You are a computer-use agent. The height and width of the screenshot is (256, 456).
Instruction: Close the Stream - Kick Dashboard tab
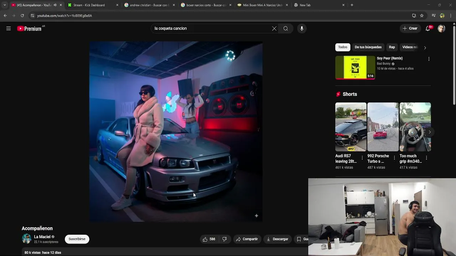pos(117,5)
